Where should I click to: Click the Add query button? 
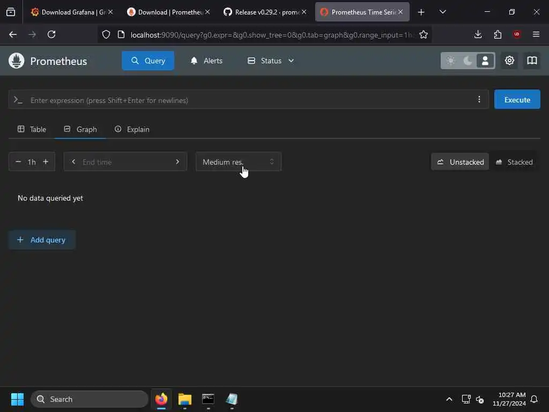(x=42, y=240)
